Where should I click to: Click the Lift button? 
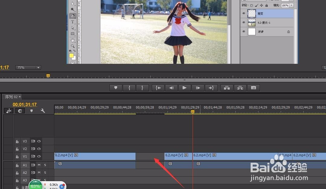pos(227,88)
